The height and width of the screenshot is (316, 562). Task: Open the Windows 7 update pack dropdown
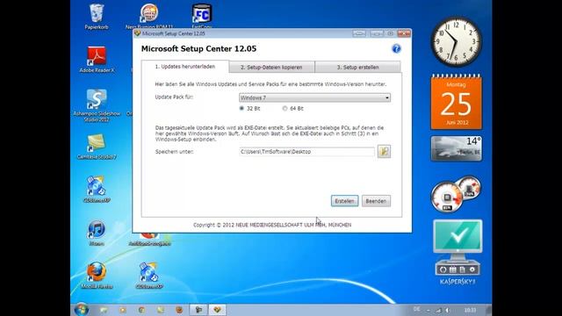[x=314, y=97]
